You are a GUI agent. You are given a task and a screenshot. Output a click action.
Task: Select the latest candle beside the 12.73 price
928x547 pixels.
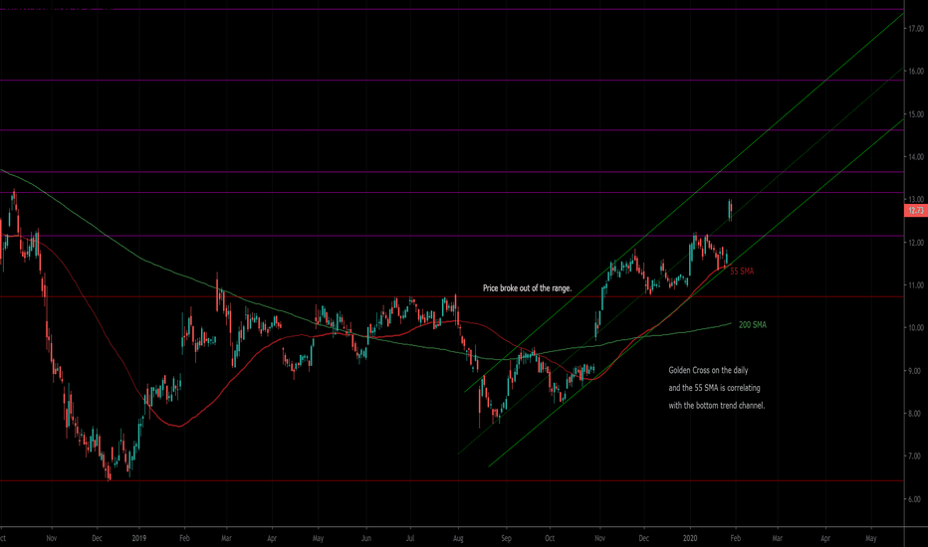730,211
